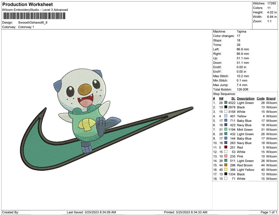Click the Oshawot swoosh embroidery design preview
The image size is (279, 215).
point(107,120)
